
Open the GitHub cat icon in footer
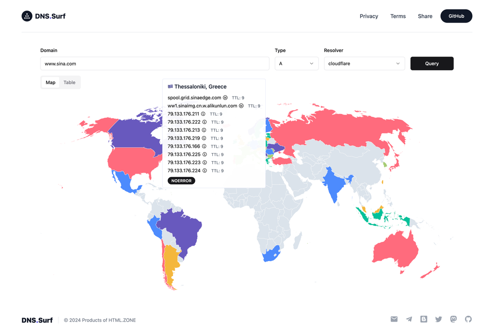click(x=468, y=319)
